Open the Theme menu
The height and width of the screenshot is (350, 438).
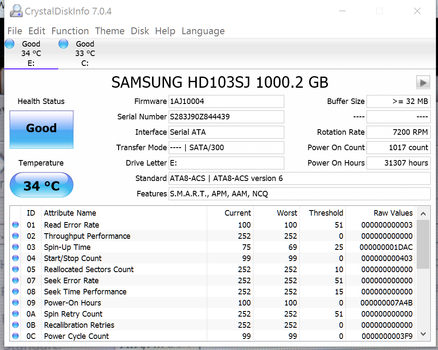tap(110, 31)
